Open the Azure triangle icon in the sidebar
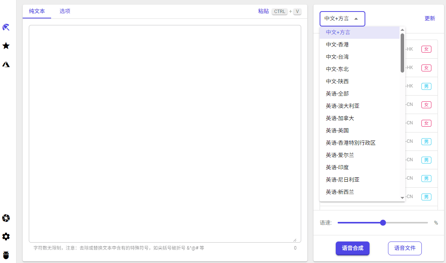Image resolution: width=446 pixels, height=263 pixels. pos(6,64)
